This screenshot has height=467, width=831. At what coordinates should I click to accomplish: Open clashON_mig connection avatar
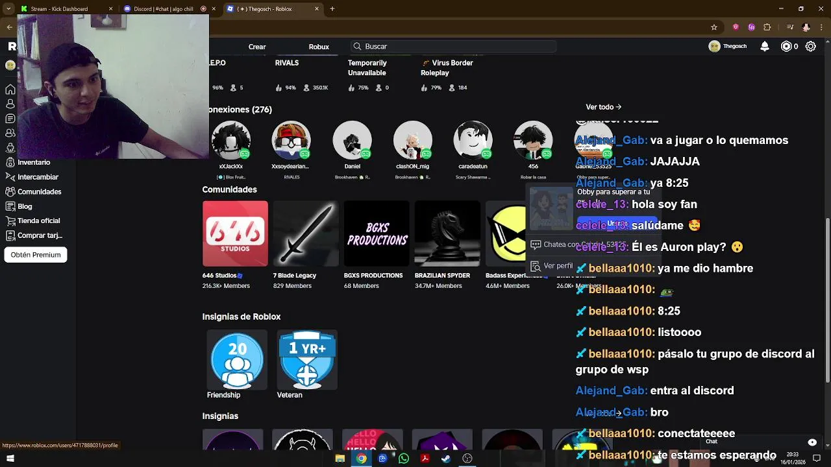[x=413, y=140]
